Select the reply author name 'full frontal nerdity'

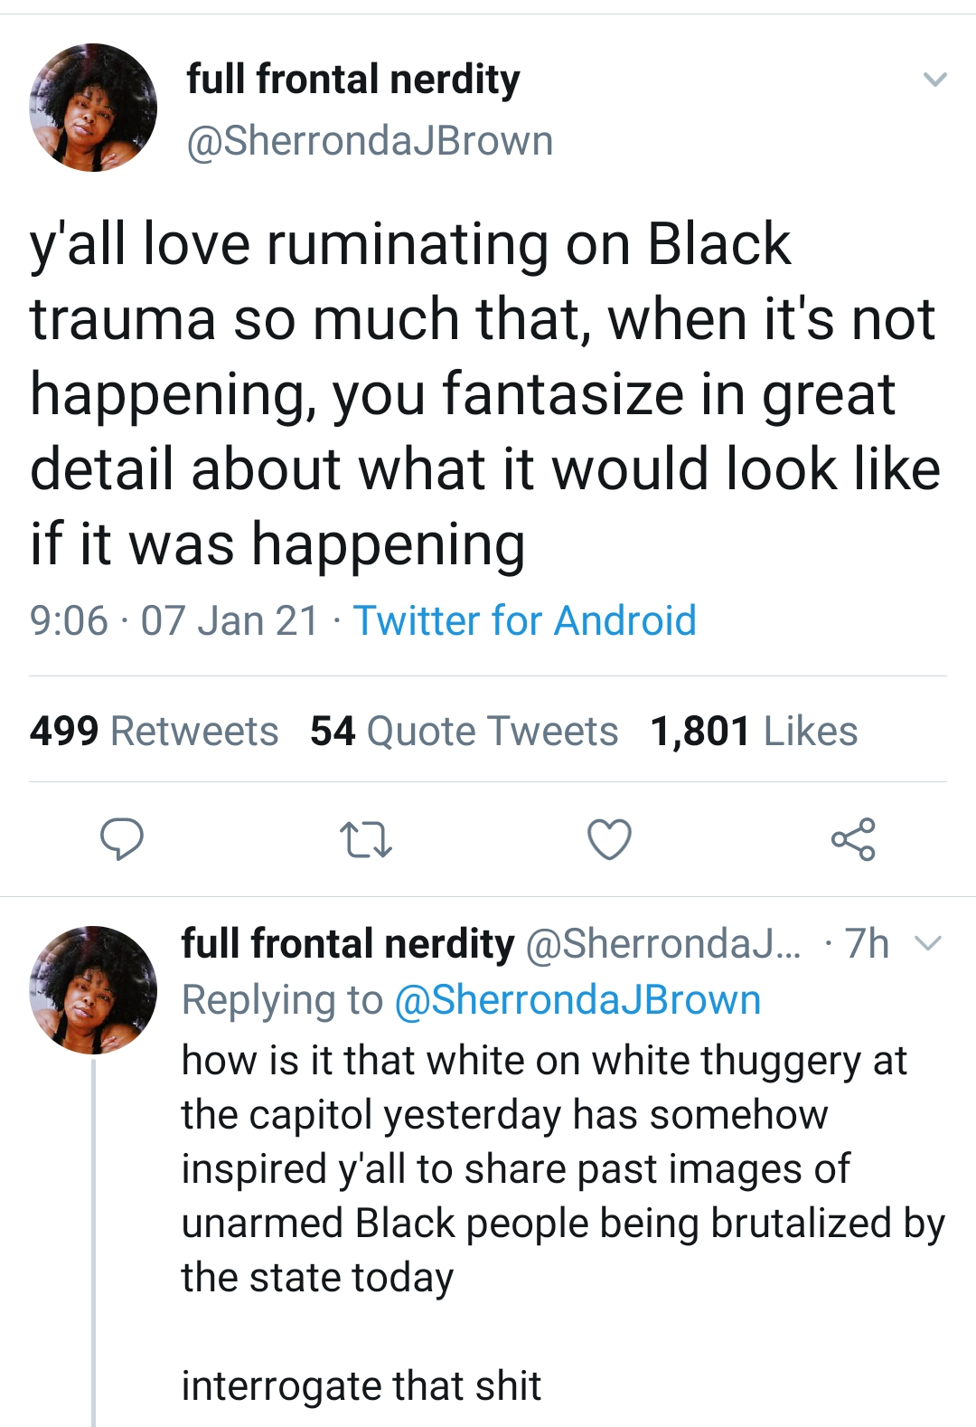(x=347, y=944)
